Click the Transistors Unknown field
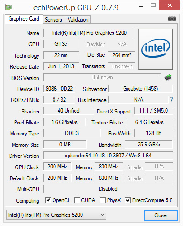183x226 pixels. (x=122, y=66)
